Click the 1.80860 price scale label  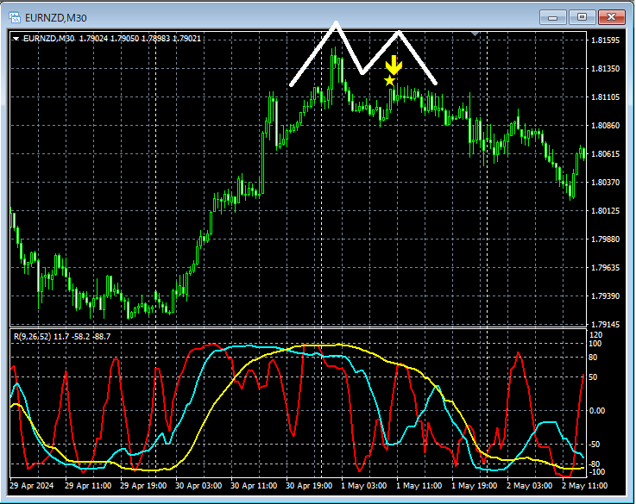(605, 125)
